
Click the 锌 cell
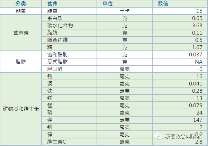(69, 135)
